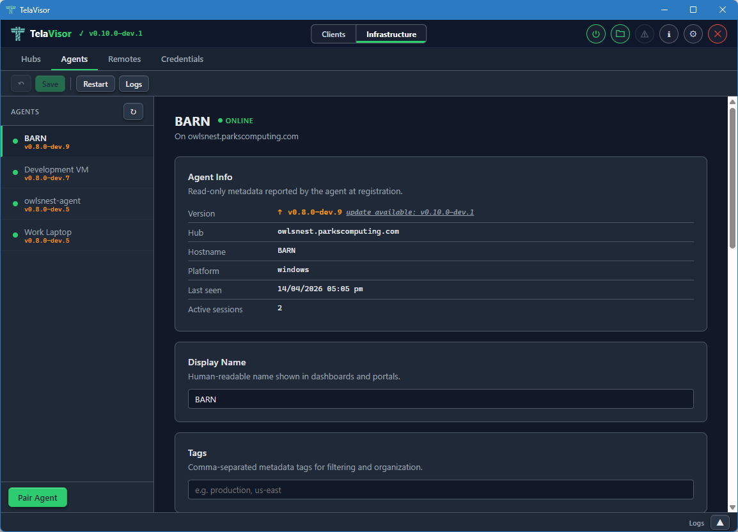The height and width of the screenshot is (532, 738).
Task: Switch to Clients mode
Action: pyautogui.click(x=333, y=34)
